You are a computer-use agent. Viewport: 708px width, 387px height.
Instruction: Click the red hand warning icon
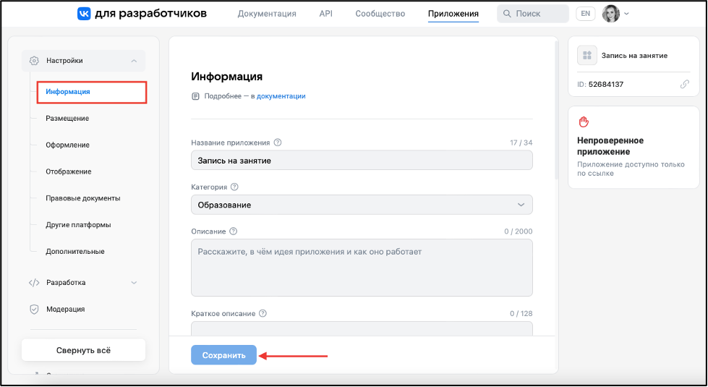pos(584,122)
